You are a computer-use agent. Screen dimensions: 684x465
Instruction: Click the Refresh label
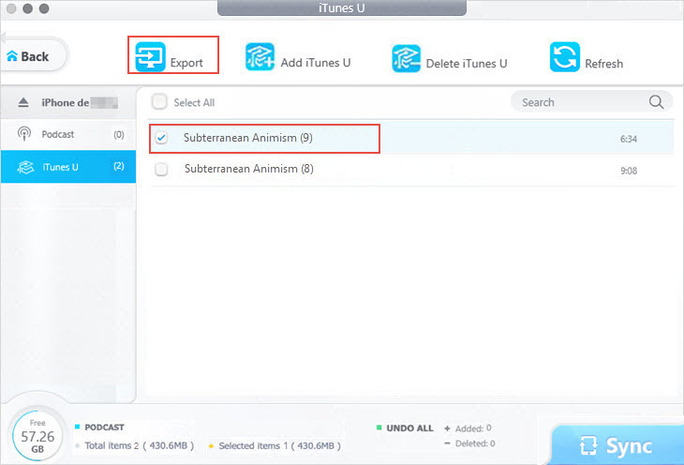[x=603, y=64]
